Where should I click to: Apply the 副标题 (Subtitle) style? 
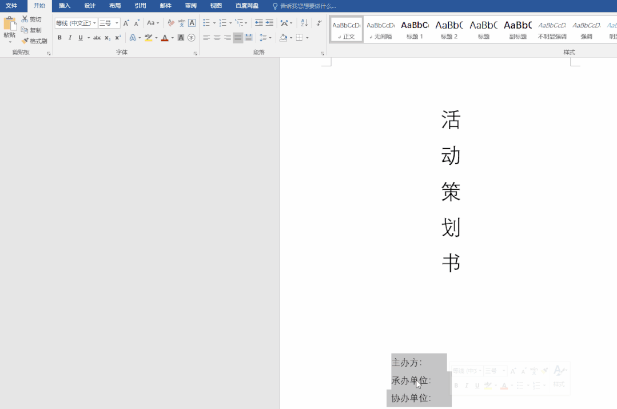518,29
